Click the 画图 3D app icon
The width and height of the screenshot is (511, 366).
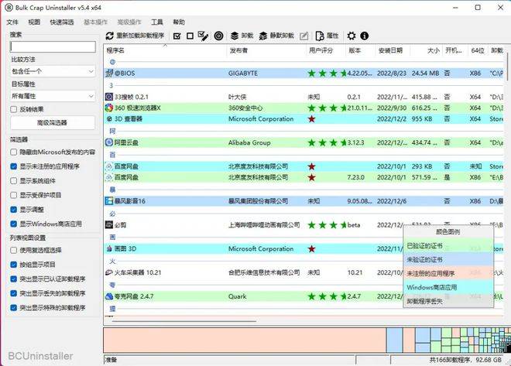109,249
